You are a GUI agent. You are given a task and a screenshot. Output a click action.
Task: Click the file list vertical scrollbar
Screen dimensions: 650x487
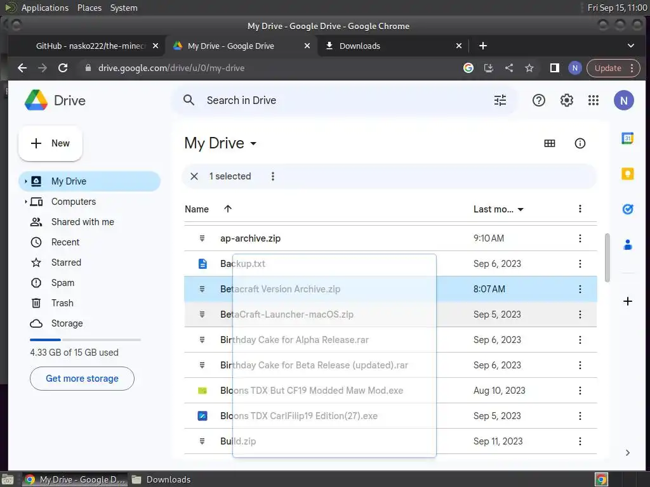coord(607,257)
